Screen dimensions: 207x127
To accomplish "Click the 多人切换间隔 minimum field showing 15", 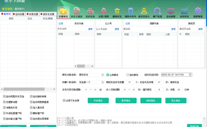I will pyautogui.click(x=125, y=89).
